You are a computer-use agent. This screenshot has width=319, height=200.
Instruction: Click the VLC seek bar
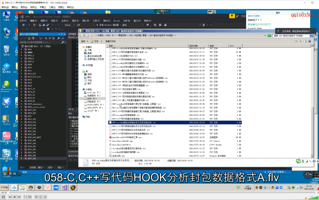click(x=163, y=193)
